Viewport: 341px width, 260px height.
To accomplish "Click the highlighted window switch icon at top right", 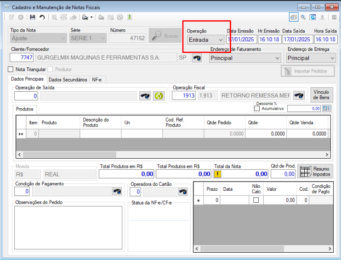I will coord(294,17).
